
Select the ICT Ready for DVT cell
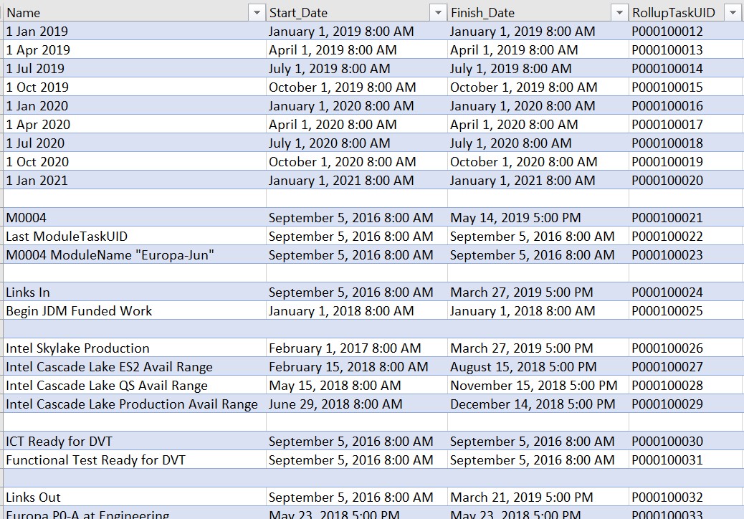(134, 441)
